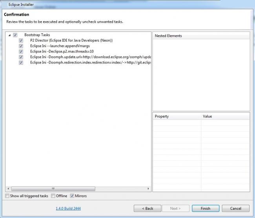Select Eclipse Ini -Declipse.p2.max.threads=10 row
This screenshot has width=255, height=218.
pos(62,51)
